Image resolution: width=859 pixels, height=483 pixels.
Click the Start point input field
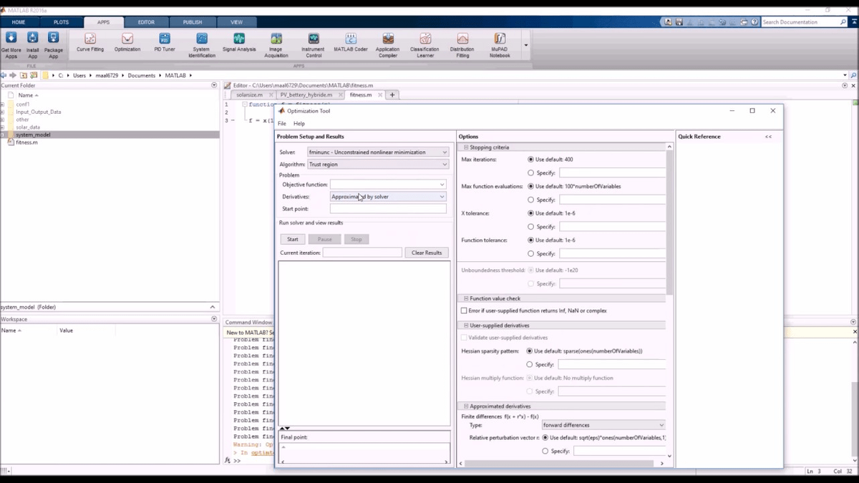388,209
